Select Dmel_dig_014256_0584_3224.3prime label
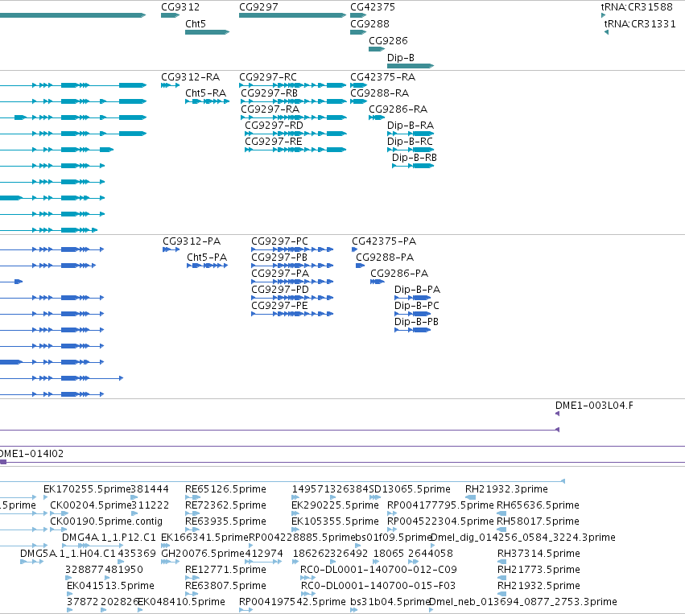The height and width of the screenshot is (614, 685). 523,538
